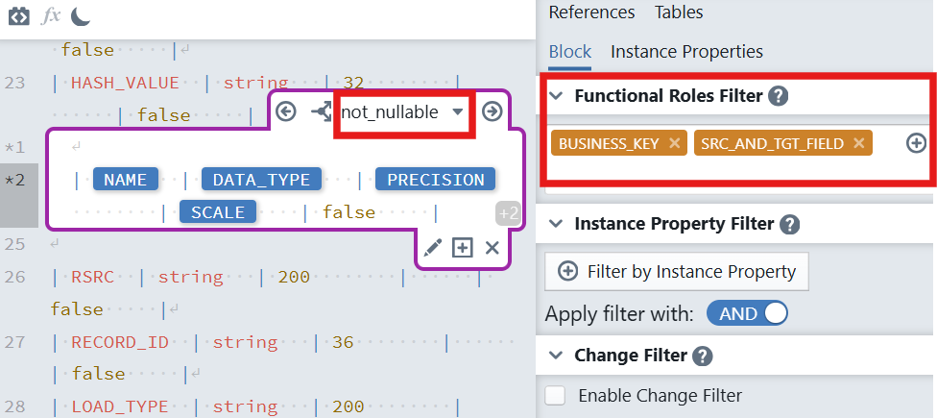Remove the SRC_AND_TGT_FIELD role tag

(x=858, y=143)
